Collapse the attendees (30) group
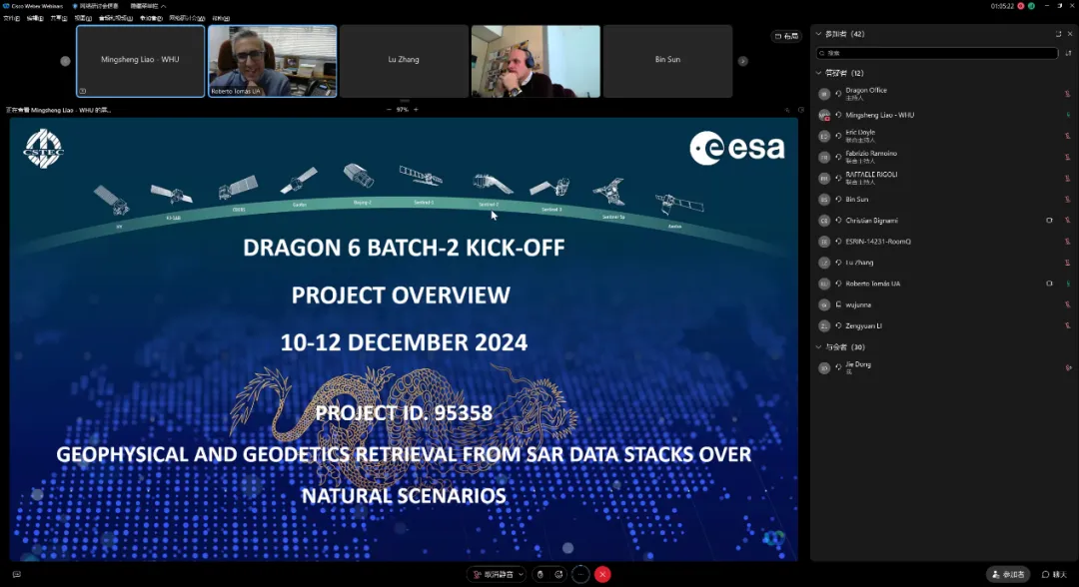This screenshot has height=587, width=1079. point(818,347)
